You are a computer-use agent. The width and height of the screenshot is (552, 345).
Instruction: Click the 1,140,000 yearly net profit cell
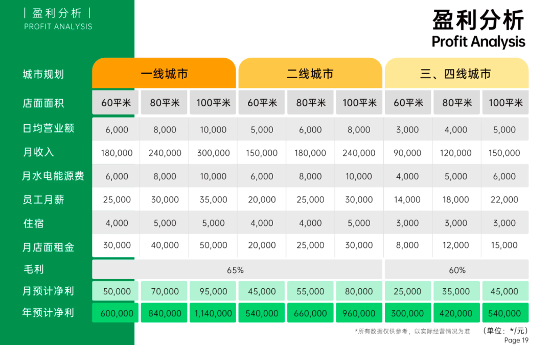pyautogui.click(x=213, y=313)
